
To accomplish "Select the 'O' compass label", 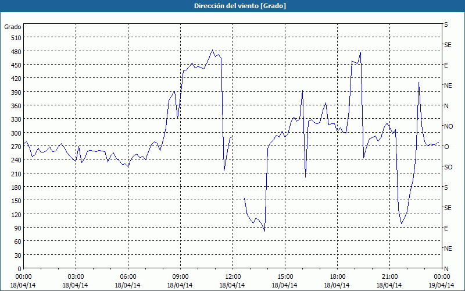I will 446,147.
